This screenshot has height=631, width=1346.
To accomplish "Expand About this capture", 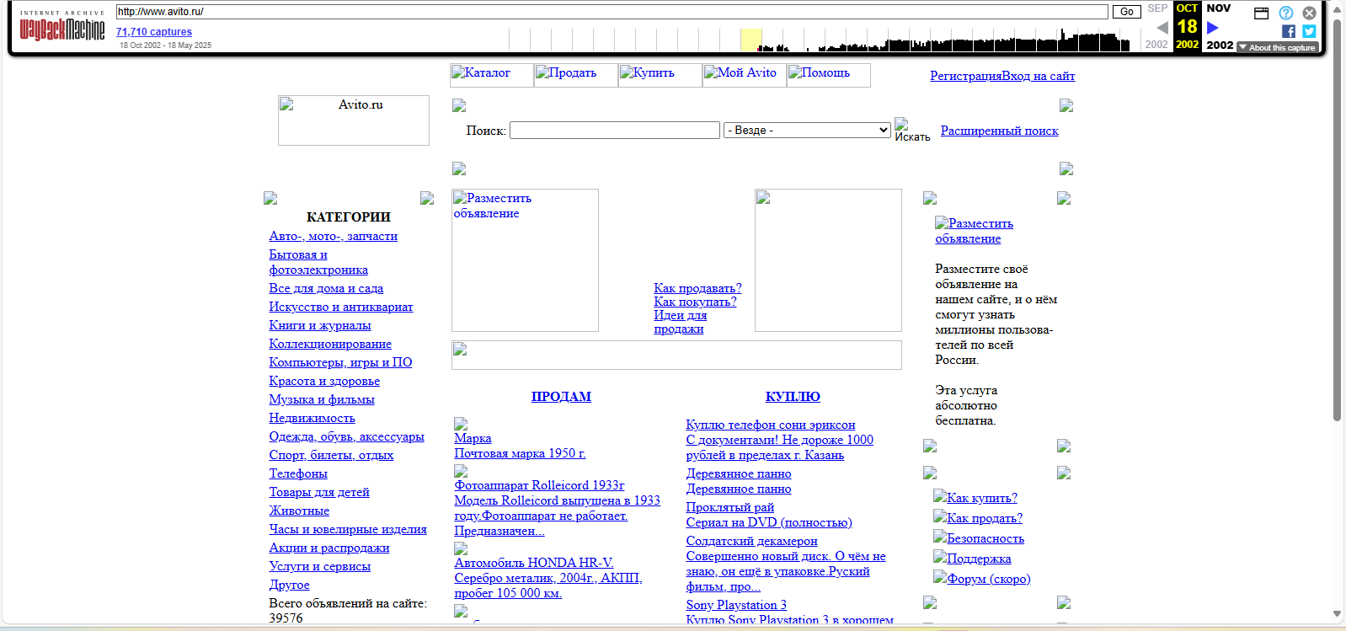I will (x=1278, y=47).
